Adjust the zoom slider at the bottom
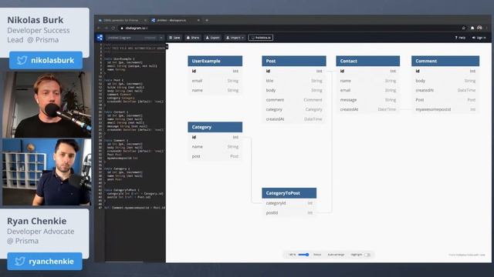Screen dimensions: 494x277 [x=303, y=255]
